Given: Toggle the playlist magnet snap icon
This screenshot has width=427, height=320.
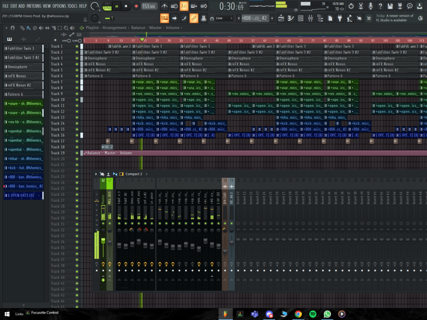Looking at the screenshot, I should coord(12,28).
